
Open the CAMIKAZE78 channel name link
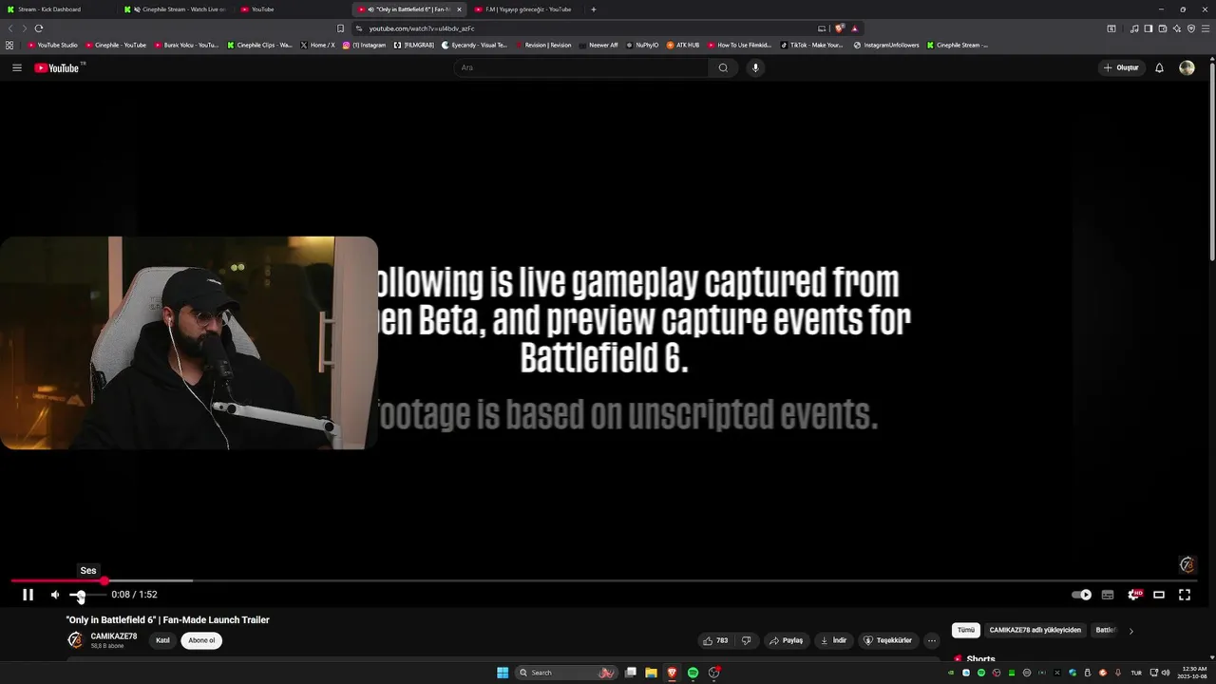tap(114, 636)
